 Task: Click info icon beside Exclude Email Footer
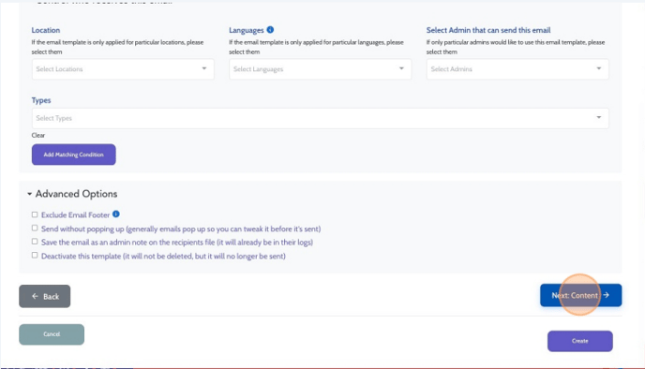click(x=116, y=214)
